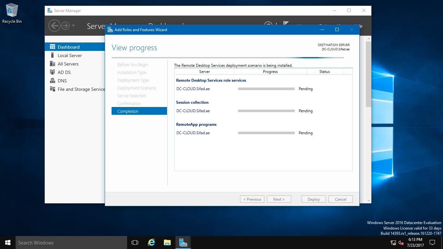The height and width of the screenshot is (249, 443).
Task: Click the AD DS role icon
Action: pos(52,72)
